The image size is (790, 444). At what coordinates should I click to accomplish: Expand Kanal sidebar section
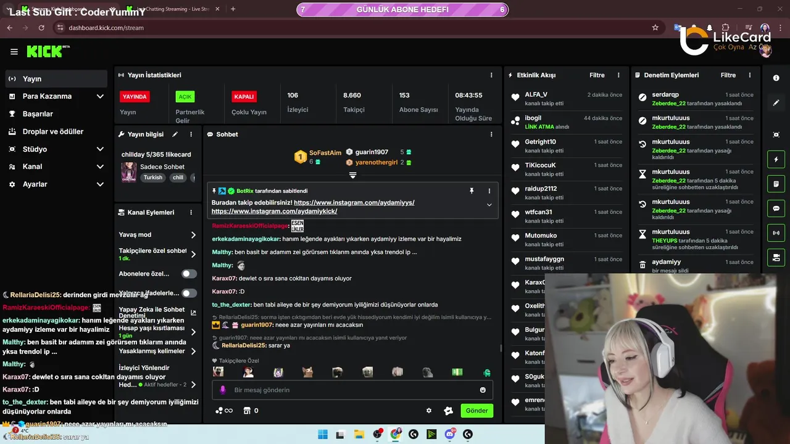[100, 166]
